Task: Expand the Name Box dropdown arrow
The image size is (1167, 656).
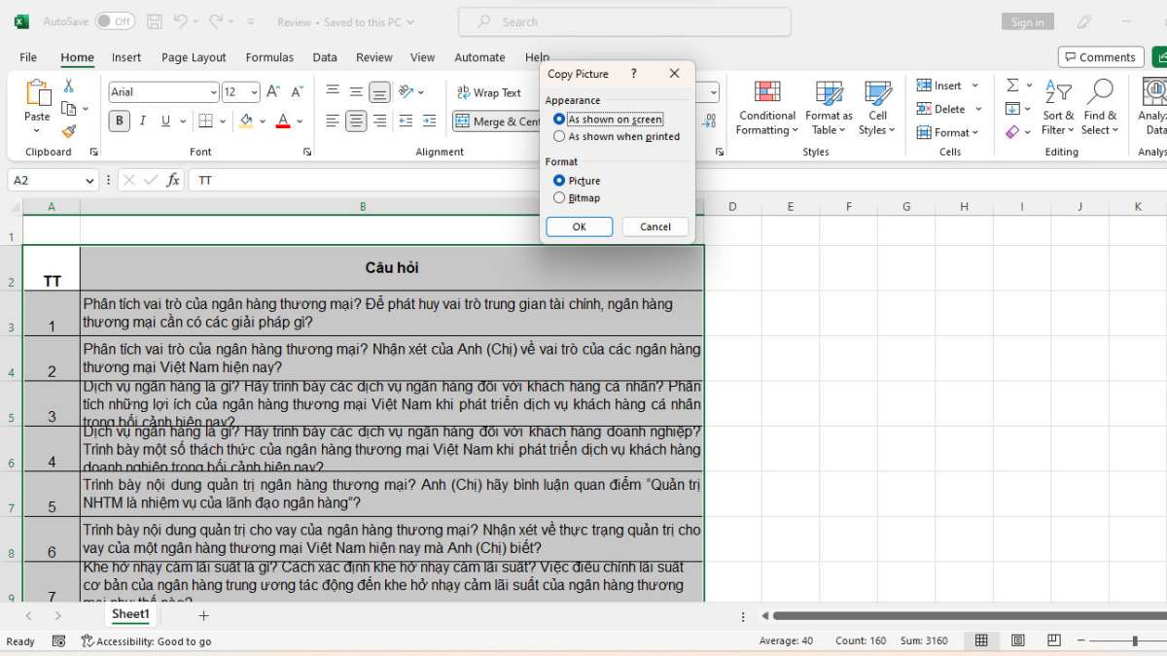Action: pyautogui.click(x=89, y=180)
